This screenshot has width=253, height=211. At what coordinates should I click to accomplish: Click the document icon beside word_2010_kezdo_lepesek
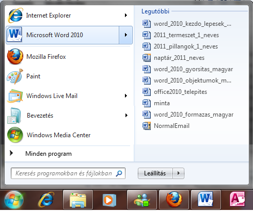[x=147, y=24]
